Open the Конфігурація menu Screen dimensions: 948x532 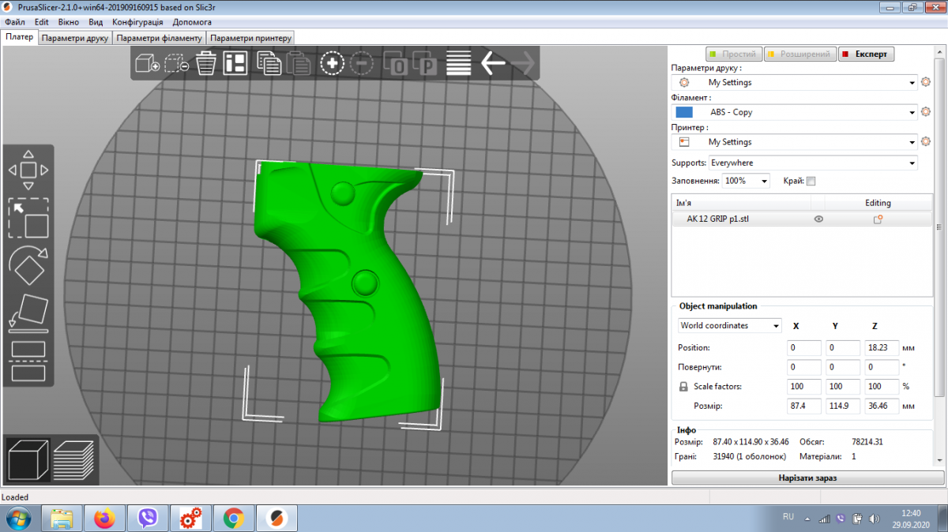(x=137, y=22)
